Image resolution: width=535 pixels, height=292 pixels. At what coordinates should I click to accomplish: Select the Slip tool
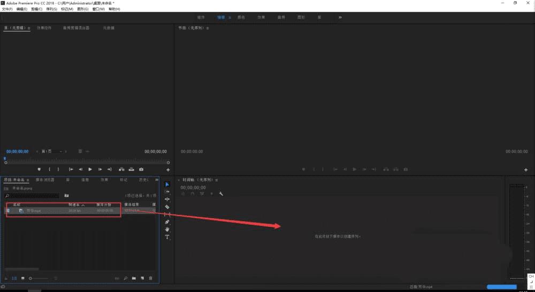[167, 214]
